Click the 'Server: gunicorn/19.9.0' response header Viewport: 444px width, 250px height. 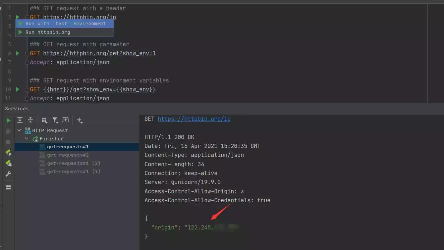pyautogui.click(x=183, y=182)
